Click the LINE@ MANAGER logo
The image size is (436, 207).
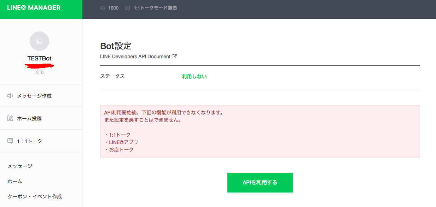(x=34, y=8)
